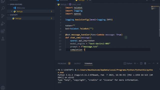Click the code minimap preview

point(155,8)
